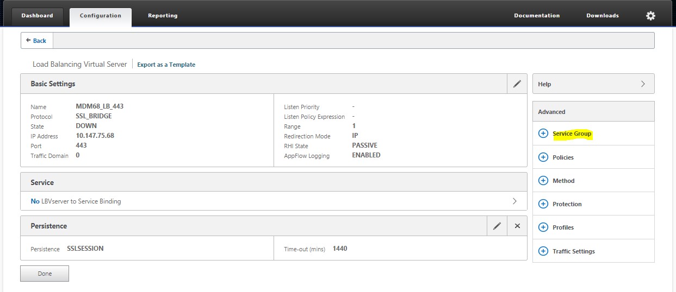Image resolution: width=676 pixels, height=292 pixels.
Task: Go Back to previous page
Action: pos(36,41)
